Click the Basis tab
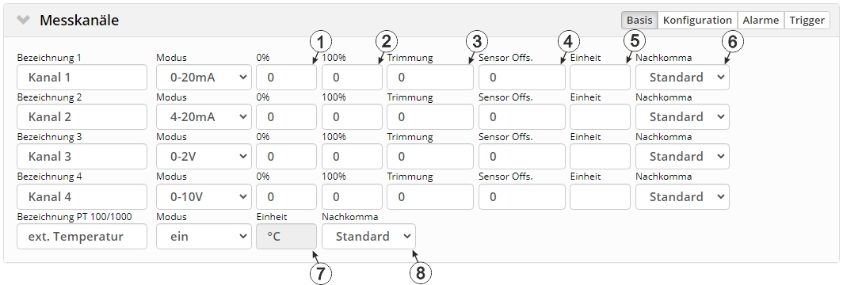This screenshot has width=843, height=285. (x=640, y=21)
